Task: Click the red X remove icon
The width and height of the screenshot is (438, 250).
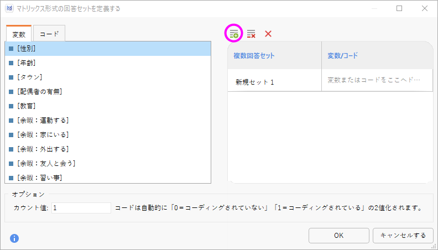Action: point(268,34)
